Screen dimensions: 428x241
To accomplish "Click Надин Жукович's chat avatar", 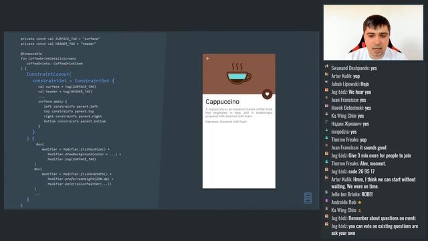I will point(326,122).
